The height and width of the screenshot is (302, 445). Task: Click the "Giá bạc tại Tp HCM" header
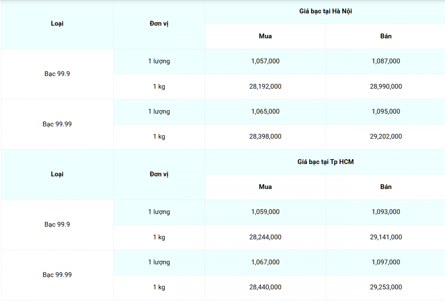click(x=325, y=162)
